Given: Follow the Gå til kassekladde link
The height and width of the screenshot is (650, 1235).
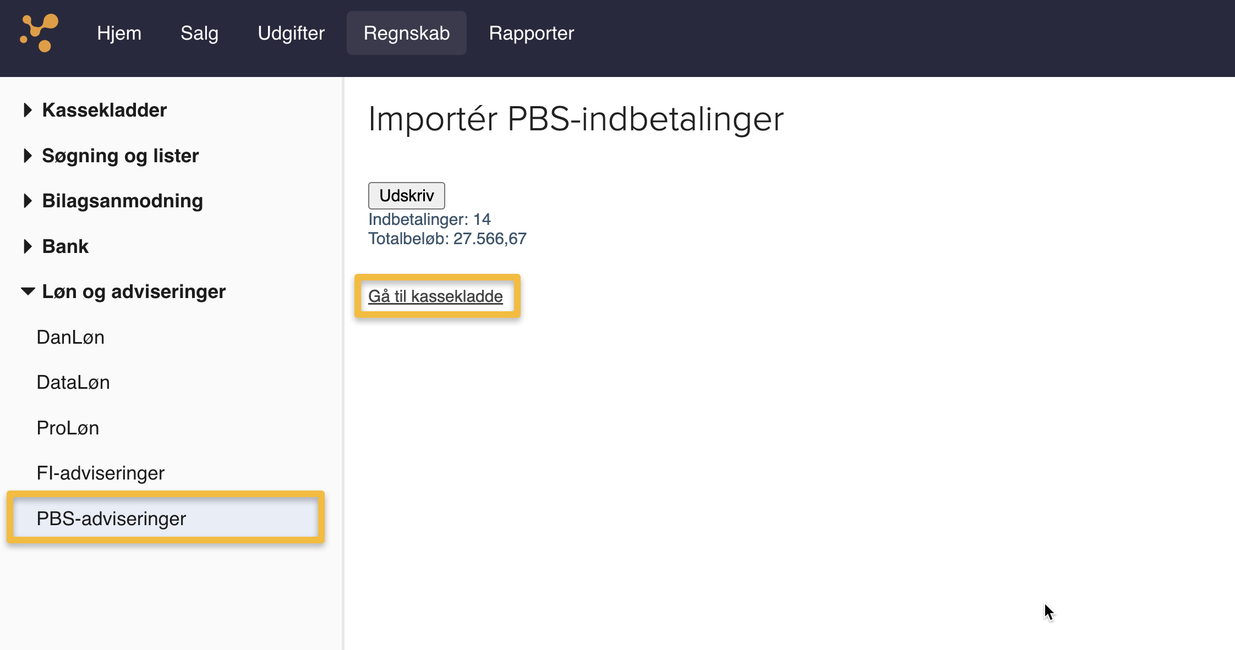Looking at the screenshot, I should 436,296.
